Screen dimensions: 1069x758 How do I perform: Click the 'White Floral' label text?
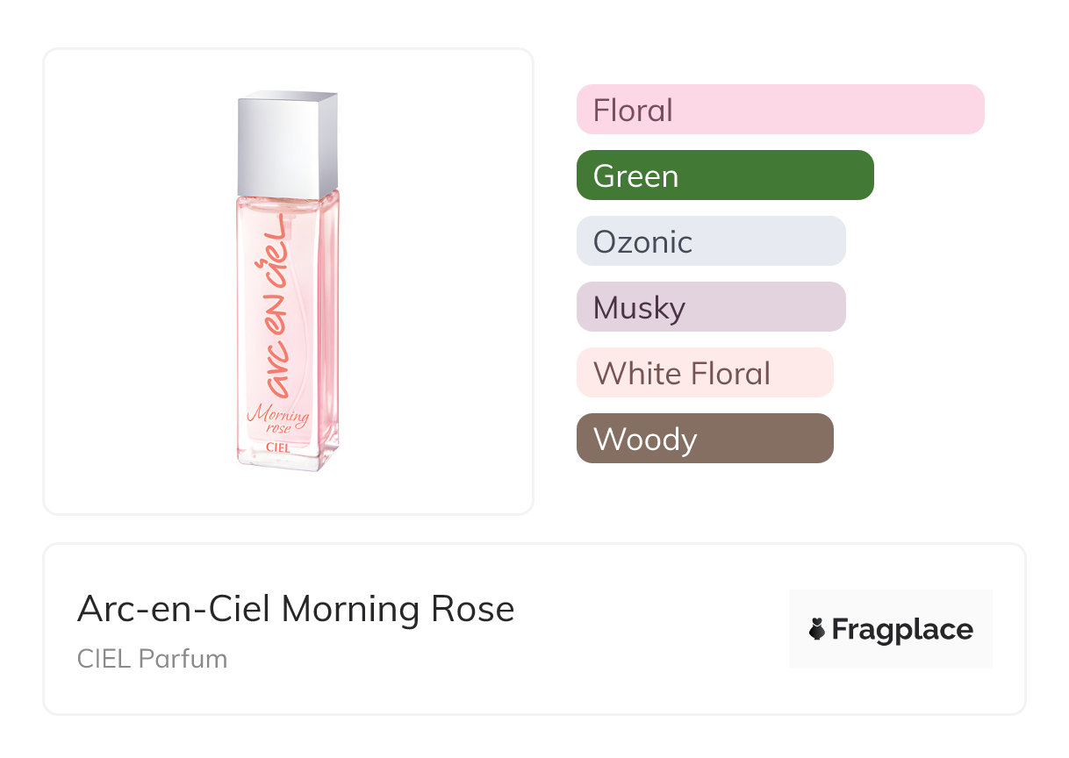point(681,374)
